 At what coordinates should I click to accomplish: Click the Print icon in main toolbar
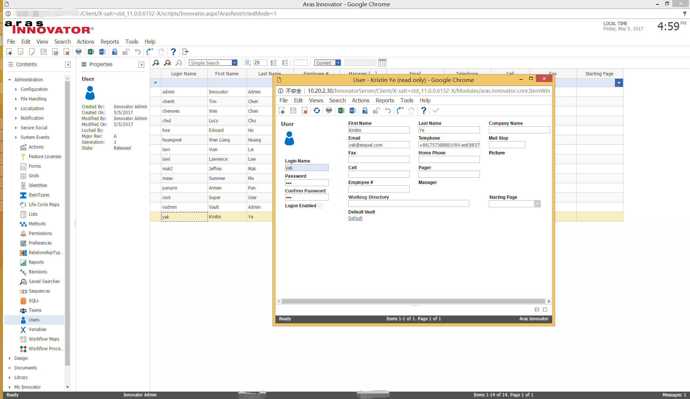[78, 52]
